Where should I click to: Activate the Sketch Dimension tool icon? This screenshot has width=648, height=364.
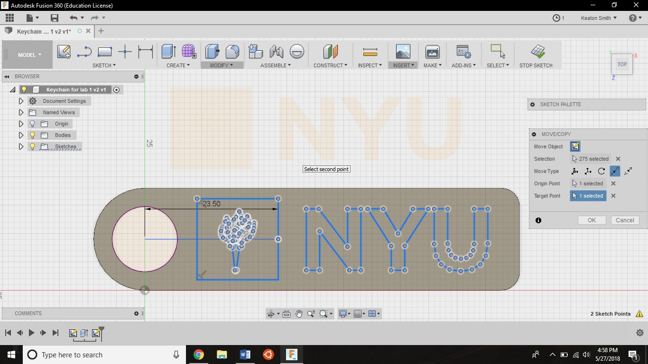[x=145, y=52]
